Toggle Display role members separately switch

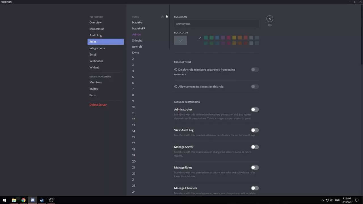[255, 69]
